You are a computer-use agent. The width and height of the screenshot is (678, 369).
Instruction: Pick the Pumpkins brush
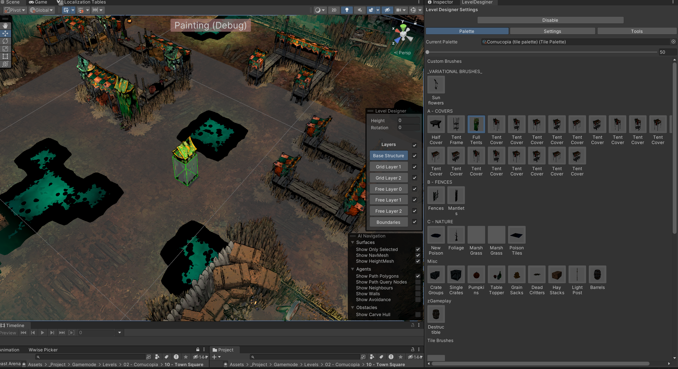tap(476, 275)
